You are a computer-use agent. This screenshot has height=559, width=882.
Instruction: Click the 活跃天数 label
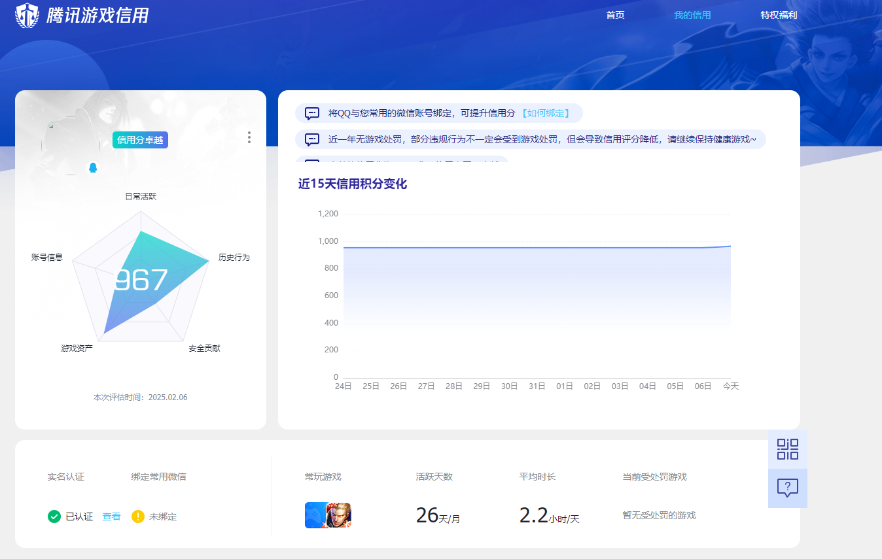[434, 477]
